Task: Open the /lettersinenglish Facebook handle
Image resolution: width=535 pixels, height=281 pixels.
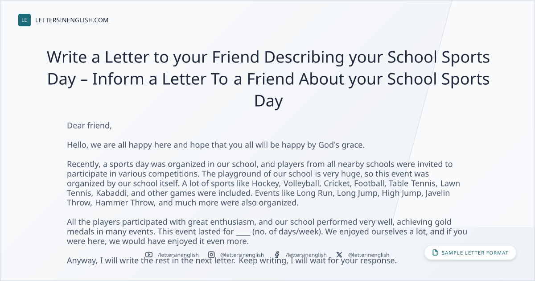Action: [x=306, y=255]
